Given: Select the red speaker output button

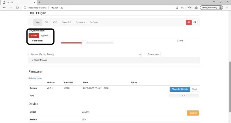Looking at the screenshot, I should (189, 22).
